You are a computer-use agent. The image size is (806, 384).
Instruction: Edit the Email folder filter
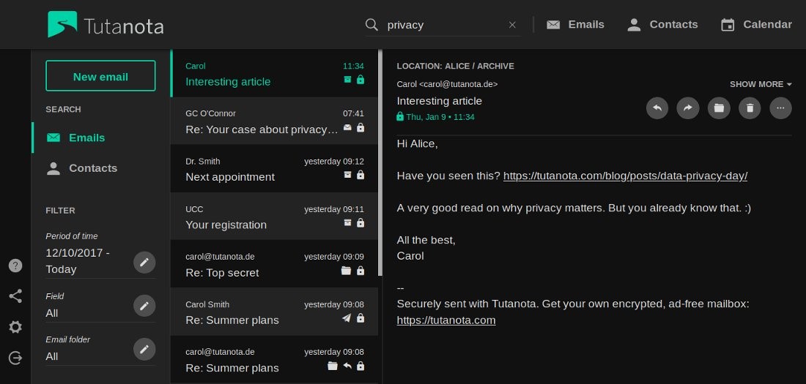tap(144, 349)
